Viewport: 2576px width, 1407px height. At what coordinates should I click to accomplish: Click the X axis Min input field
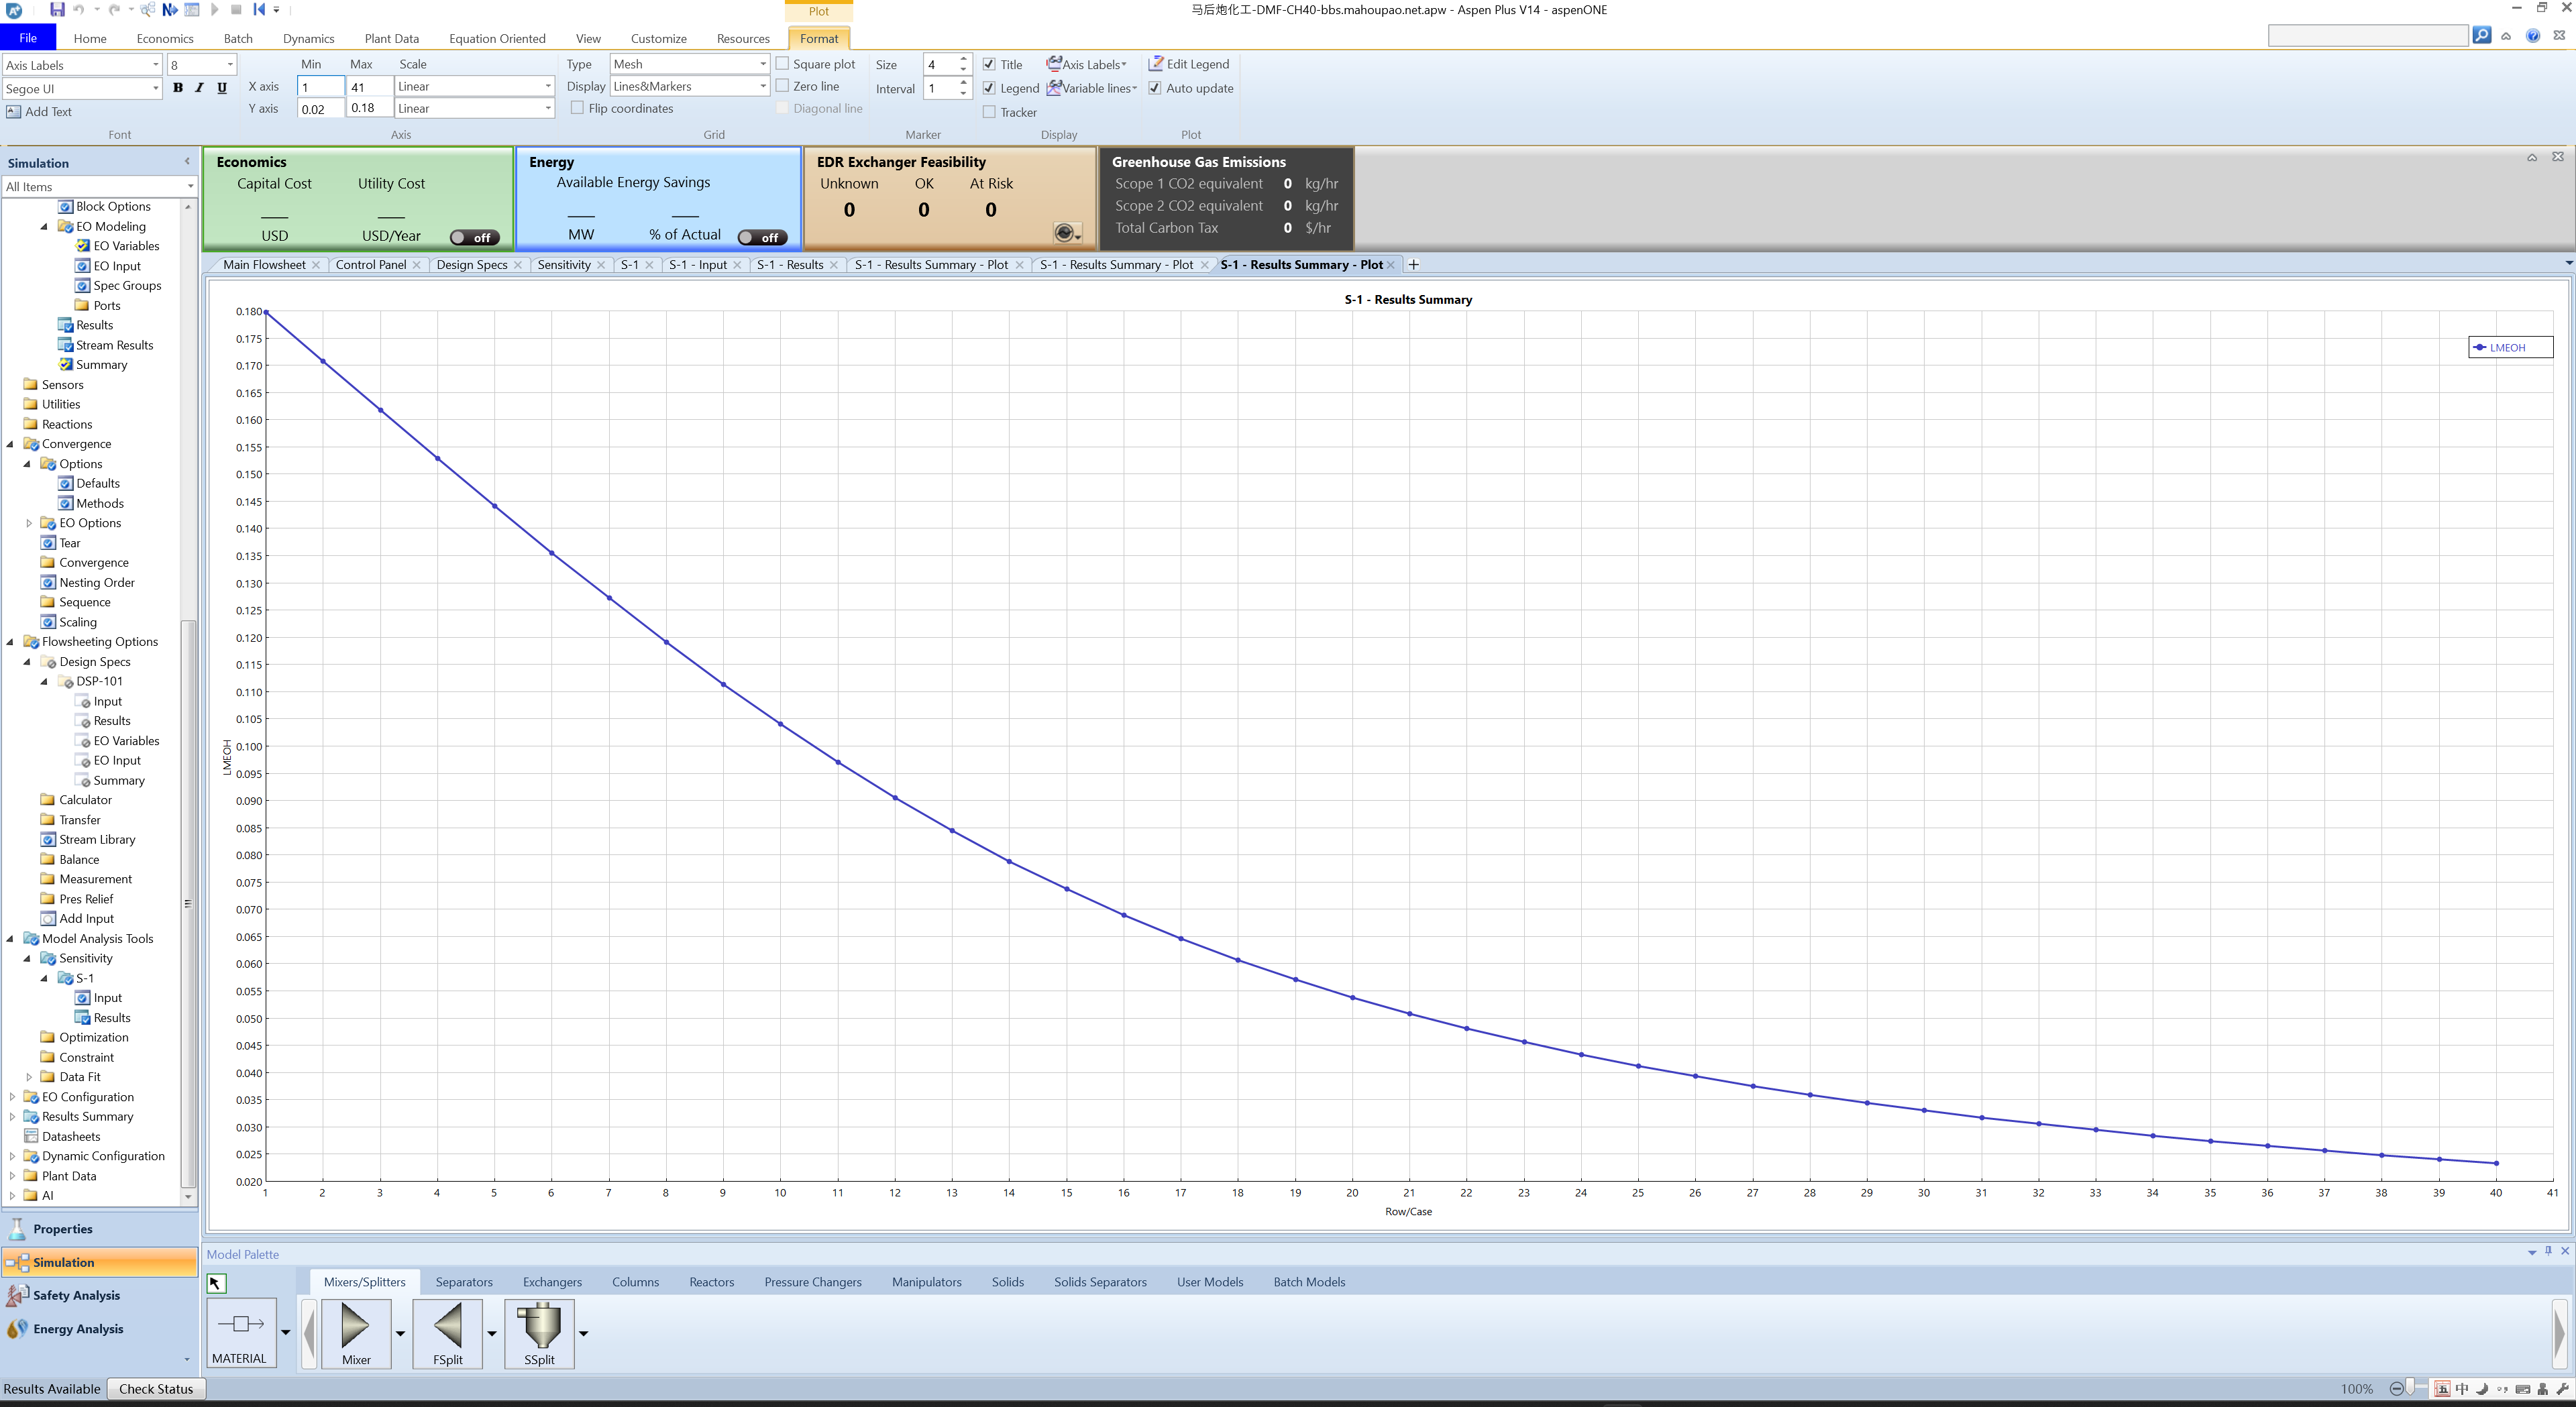320,87
